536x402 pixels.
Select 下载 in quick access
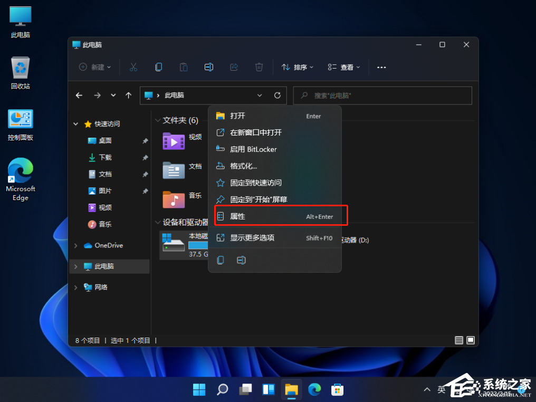tap(105, 157)
